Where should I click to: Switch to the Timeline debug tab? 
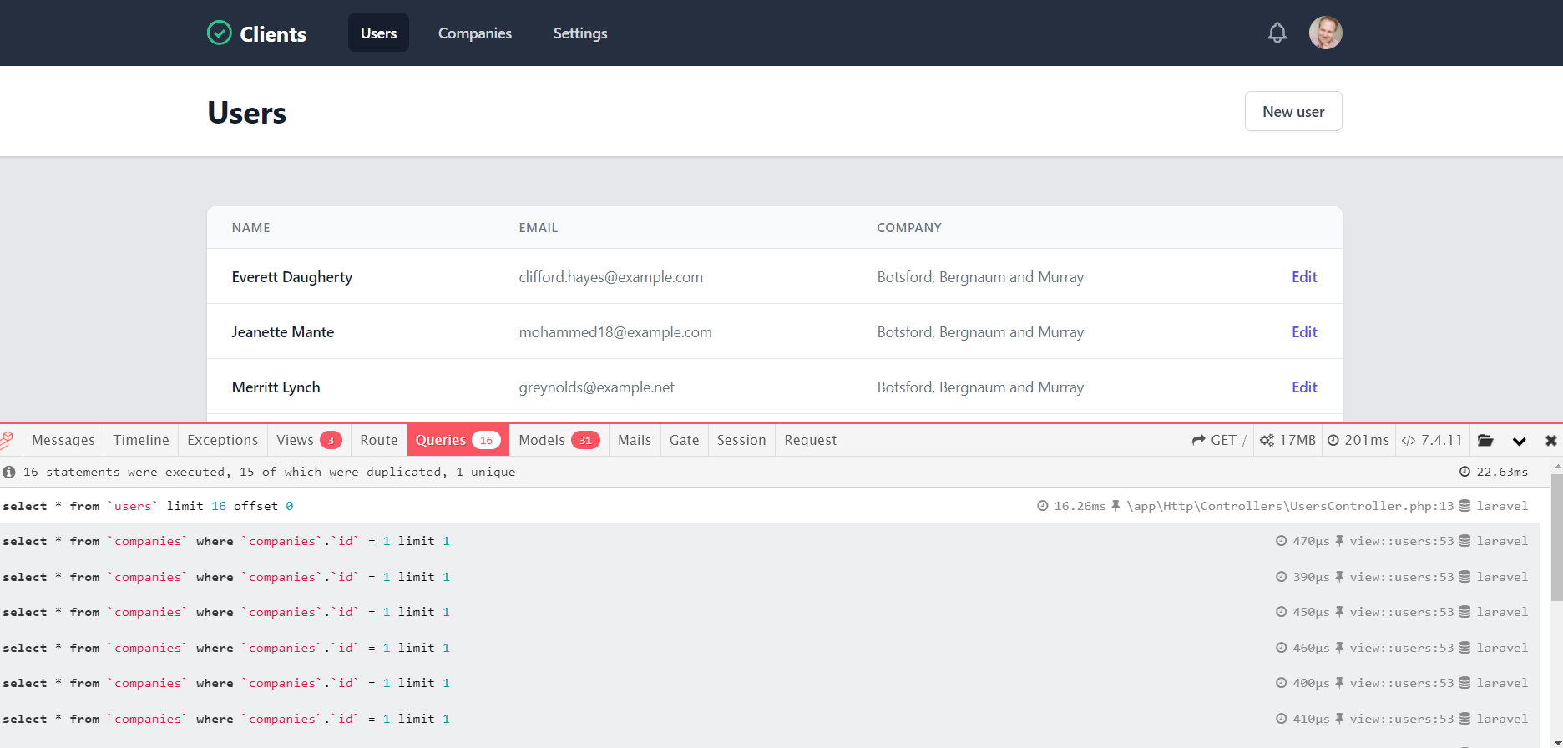141,440
